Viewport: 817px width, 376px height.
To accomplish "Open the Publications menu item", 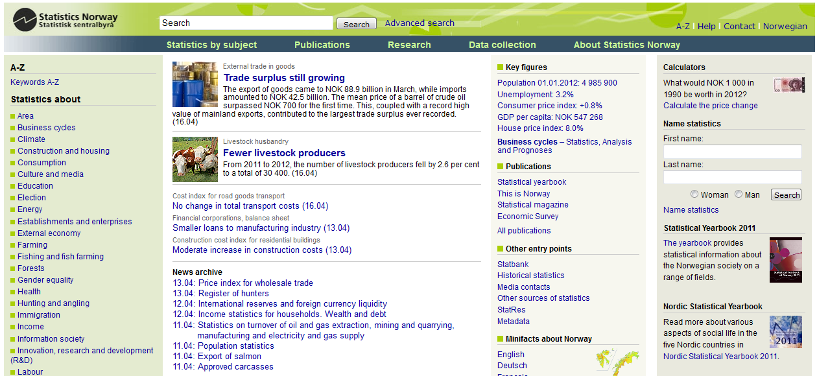I will coord(322,45).
